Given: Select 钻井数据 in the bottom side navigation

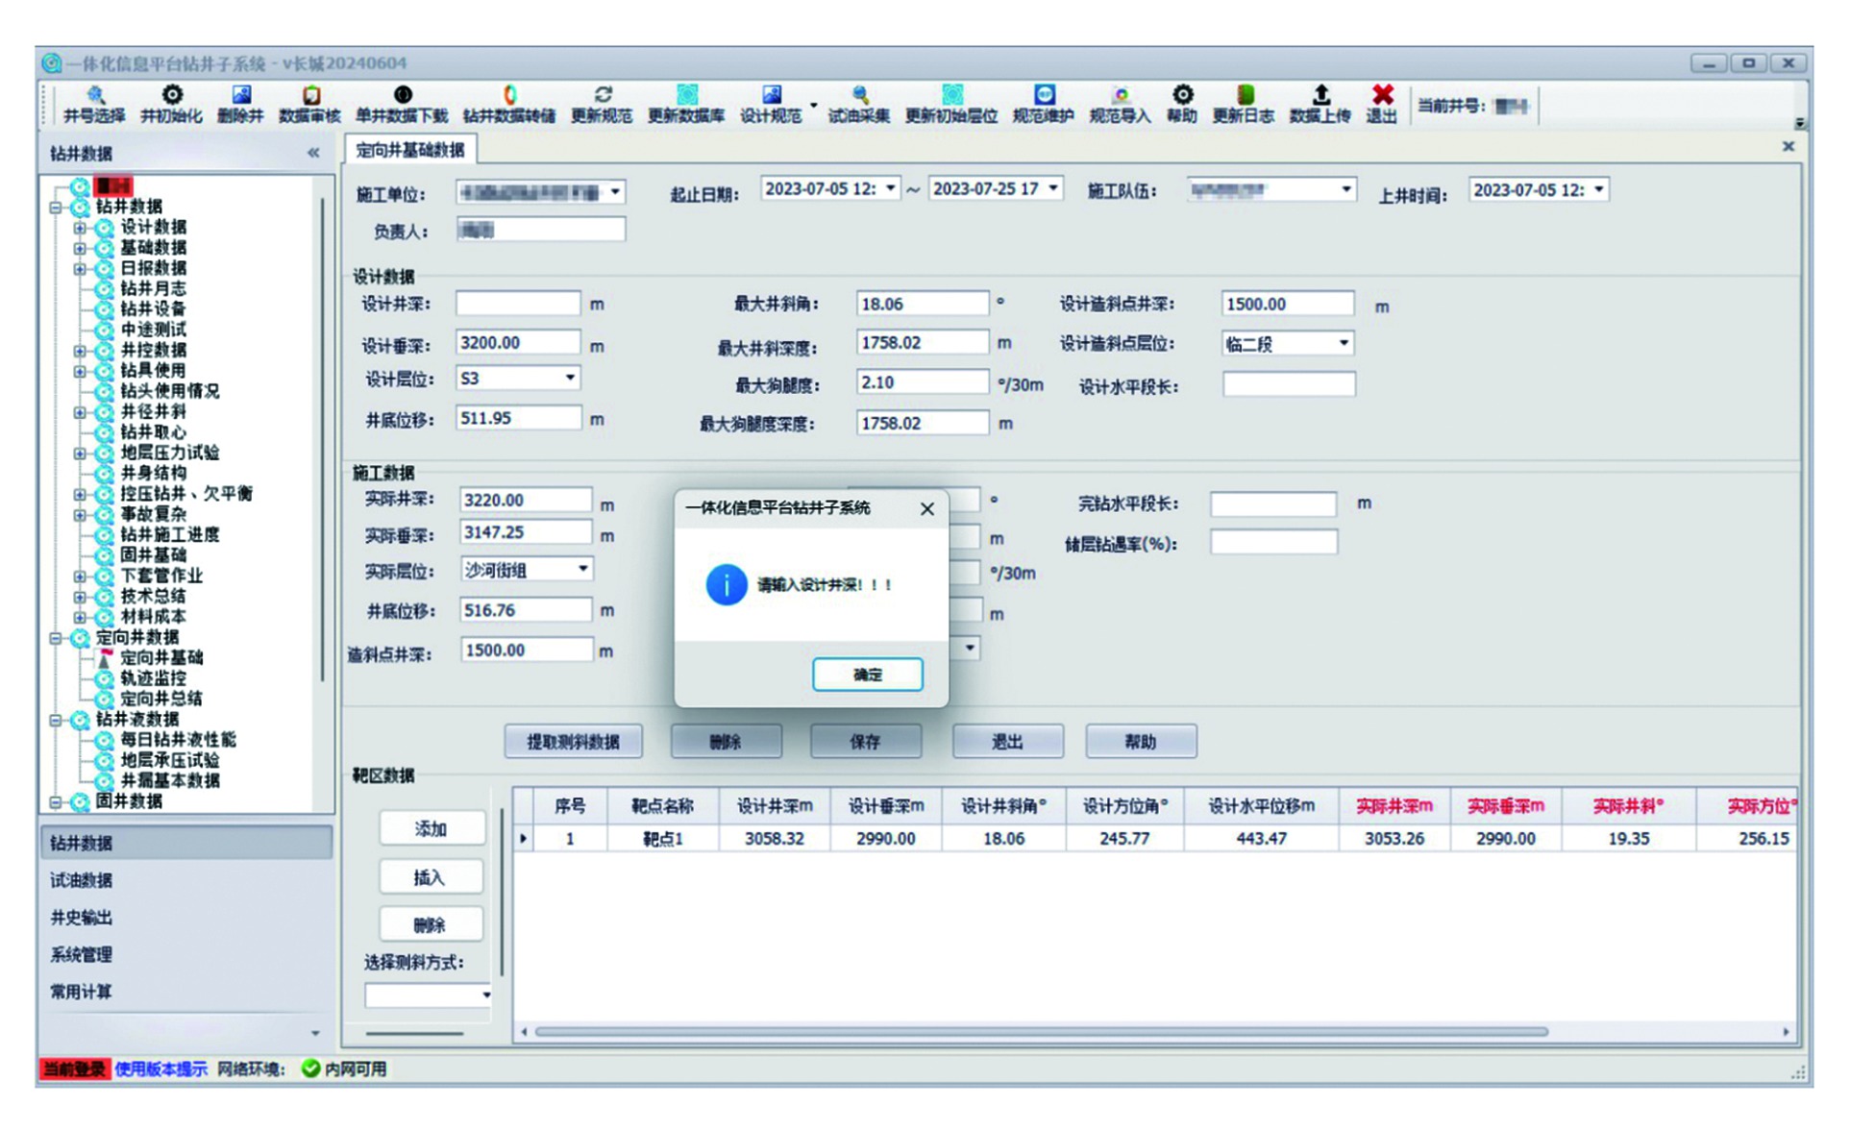Looking at the screenshot, I should (x=187, y=843).
